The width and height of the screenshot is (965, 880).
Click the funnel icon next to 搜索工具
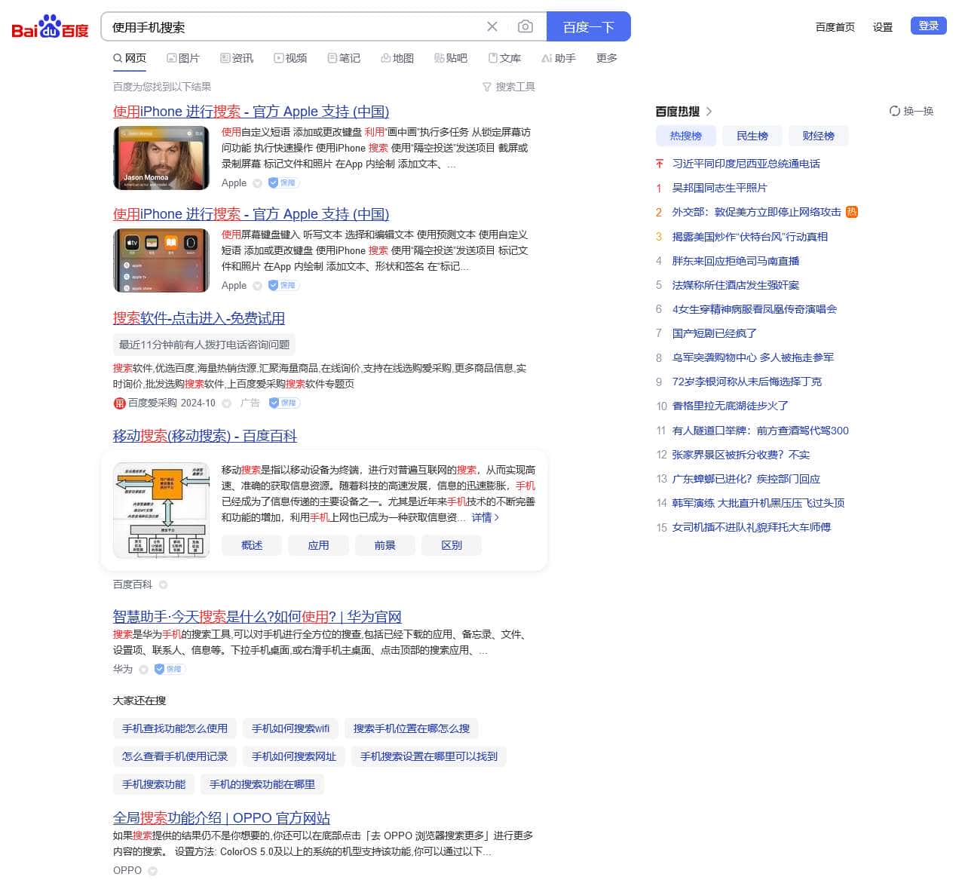[486, 87]
